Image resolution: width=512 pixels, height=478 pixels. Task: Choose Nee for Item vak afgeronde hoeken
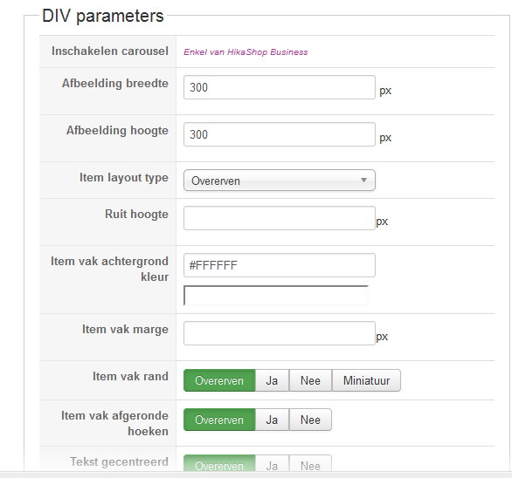tap(310, 420)
